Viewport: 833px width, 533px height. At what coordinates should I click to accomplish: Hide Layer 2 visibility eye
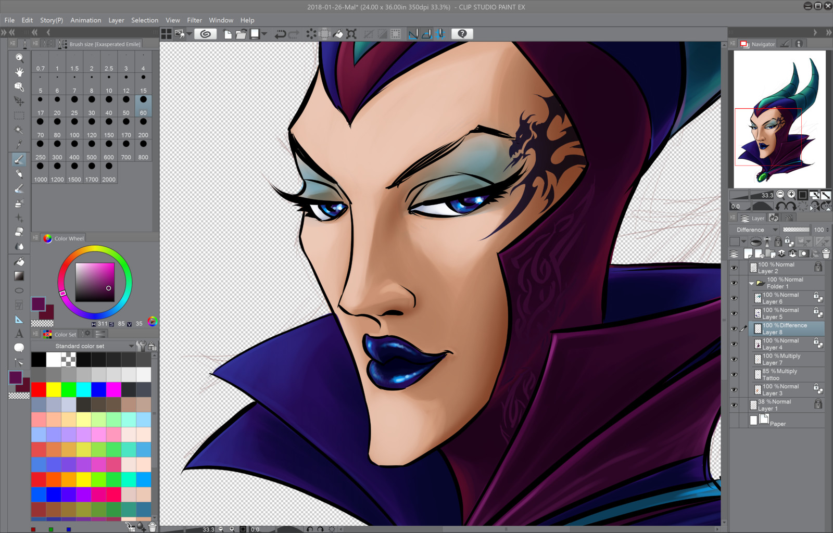[734, 268]
